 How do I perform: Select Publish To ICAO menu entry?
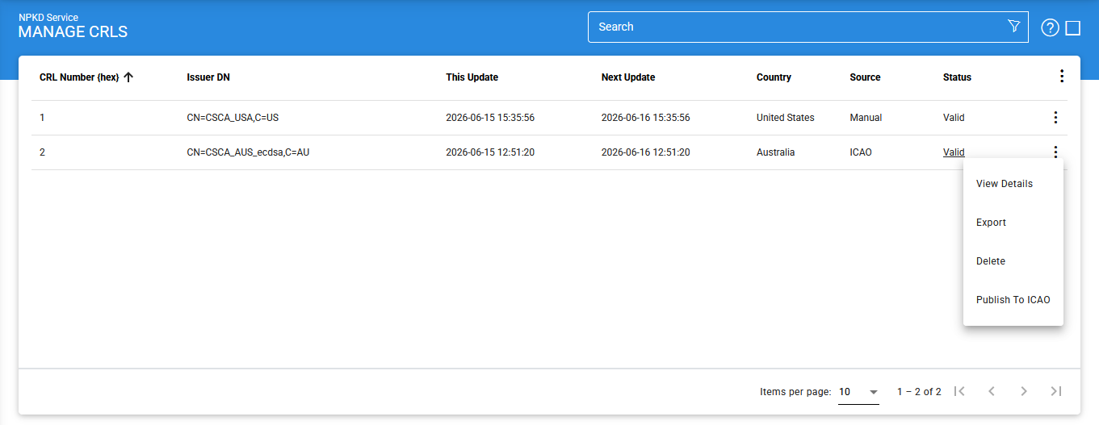(x=1013, y=300)
